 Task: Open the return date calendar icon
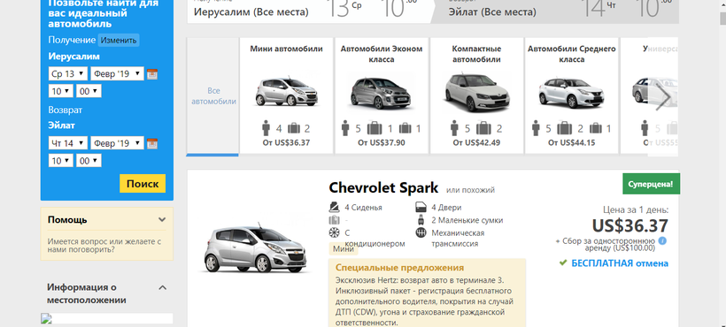point(152,143)
